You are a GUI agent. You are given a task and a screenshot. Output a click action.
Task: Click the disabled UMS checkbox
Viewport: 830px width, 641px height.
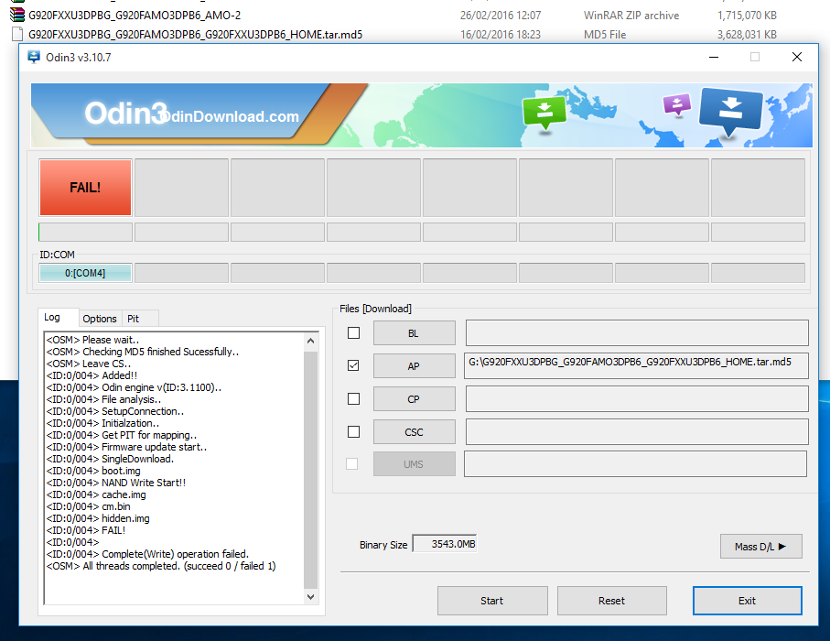[x=352, y=464]
